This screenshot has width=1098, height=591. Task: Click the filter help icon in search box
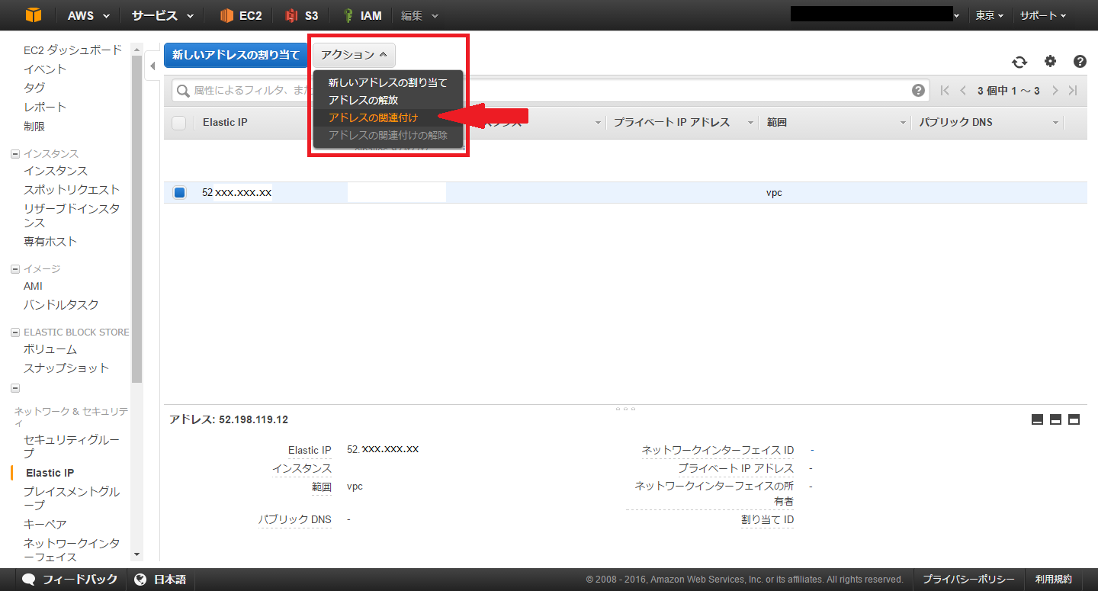click(x=918, y=91)
